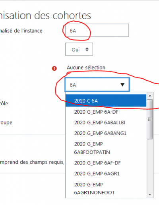The width and height of the screenshot is (159, 205).
Task: Click the scrollbar down arrow in list
Action: click(x=150, y=194)
